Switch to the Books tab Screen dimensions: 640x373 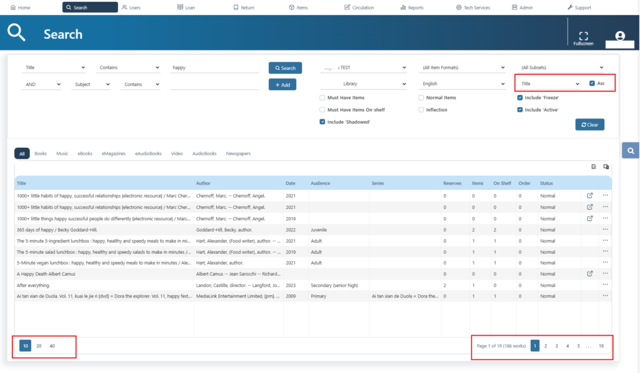41,153
